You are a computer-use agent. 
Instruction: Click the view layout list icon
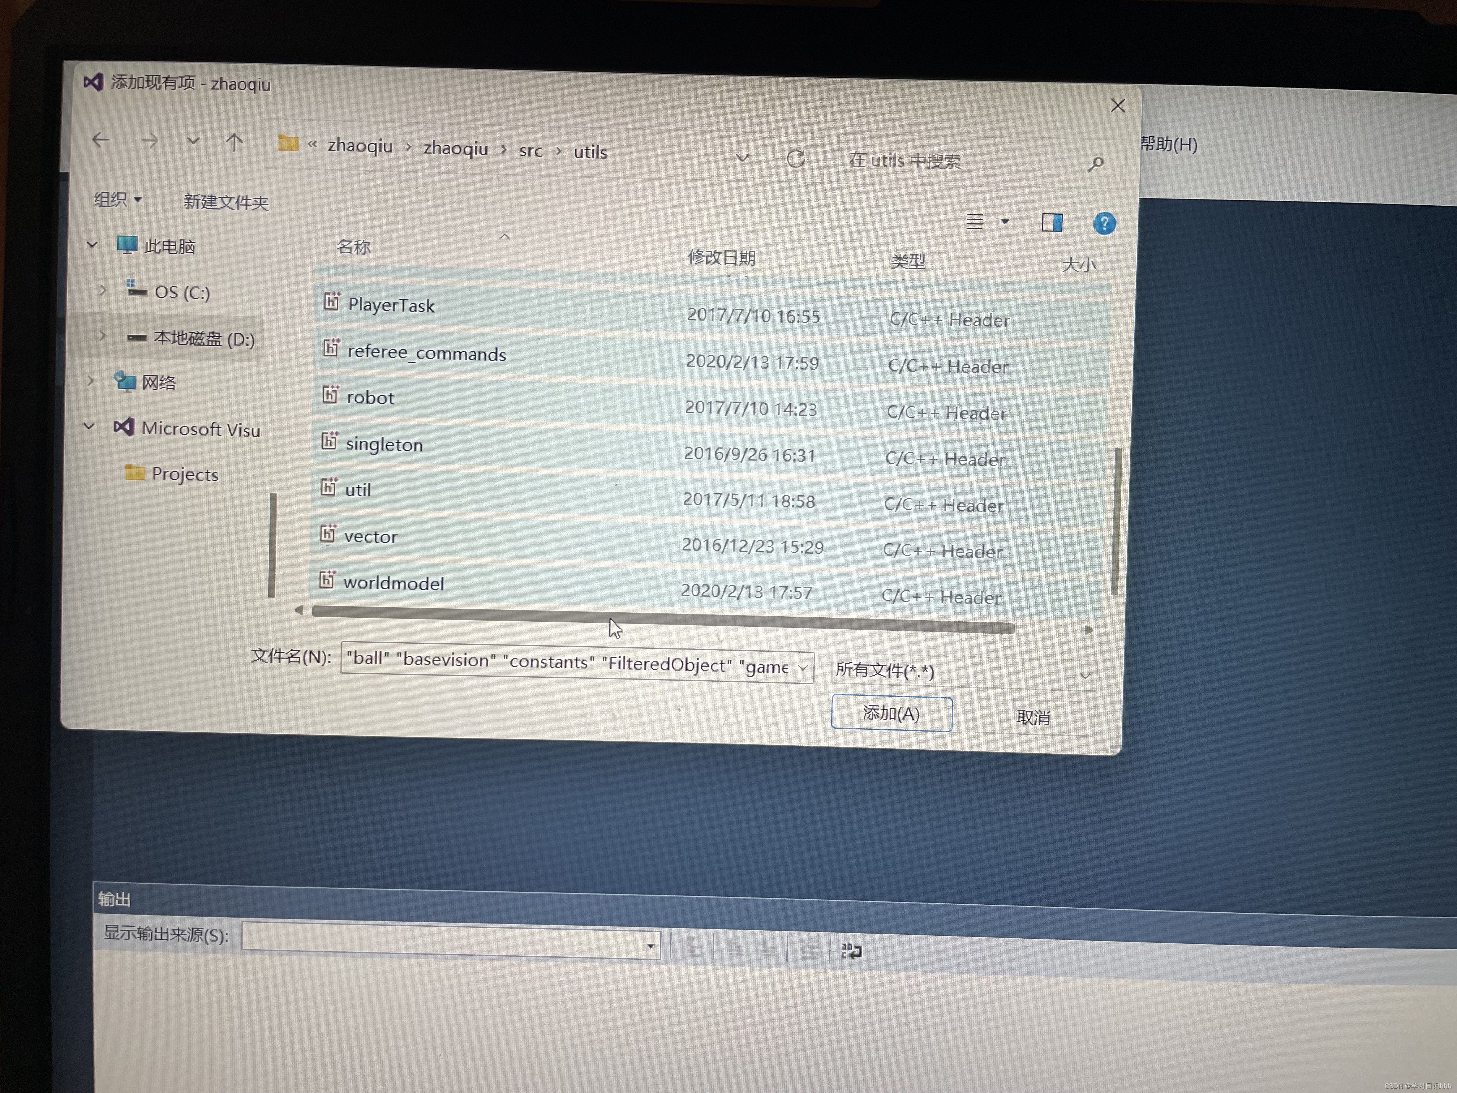point(975,221)
